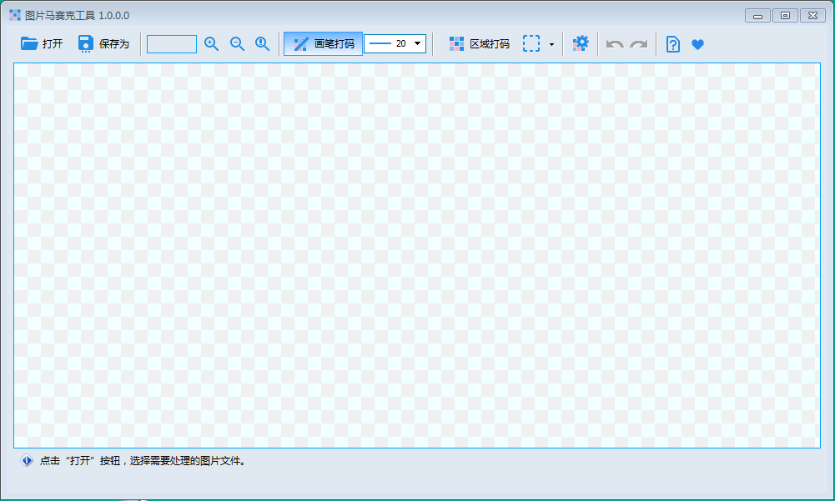Click the zoom out magnifier icon
The height and width of the screenshot is (501, 835).
237,43
